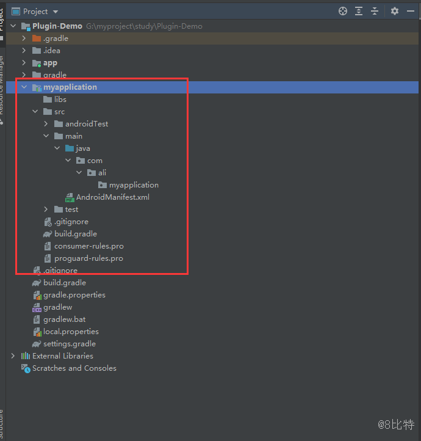Click the gradle.properties file icon

coord(37,295)
